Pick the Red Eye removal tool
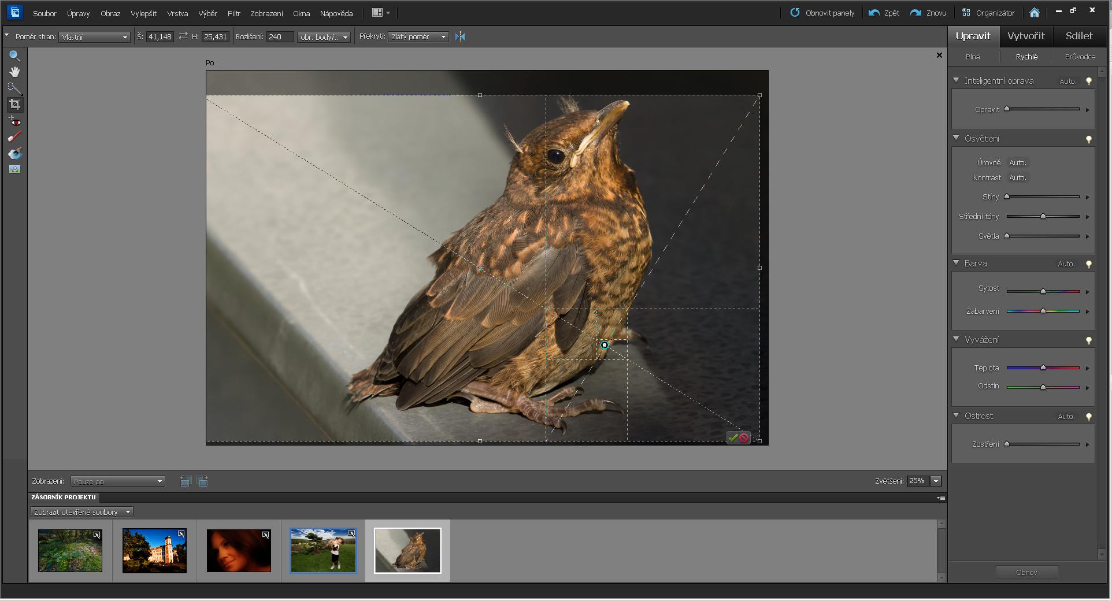This screenshot has width=1112, height=601. 14,121
